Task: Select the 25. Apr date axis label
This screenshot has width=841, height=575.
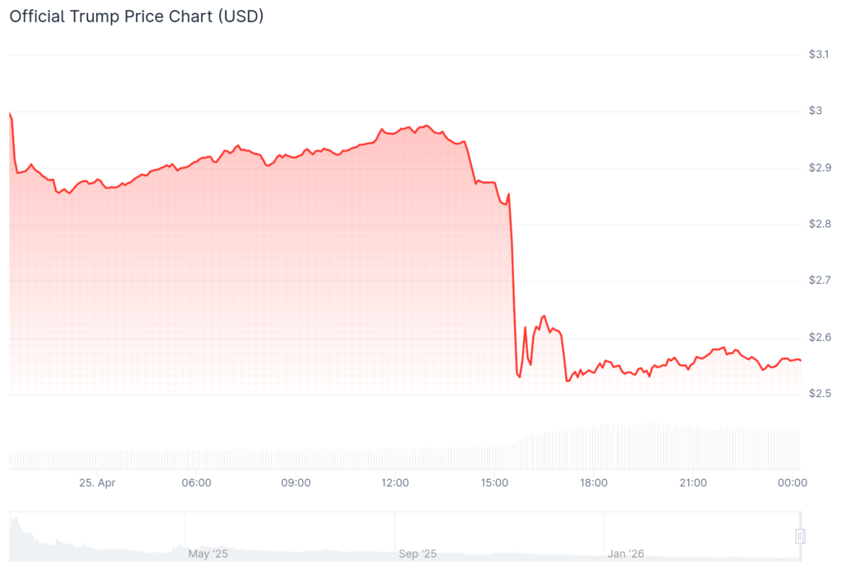Action: 97,483
